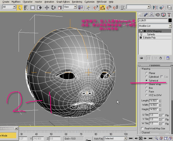Open Edit Named Selection Sets icon
The height and width of the screenshot is (141, 173).
coord(123,8)
